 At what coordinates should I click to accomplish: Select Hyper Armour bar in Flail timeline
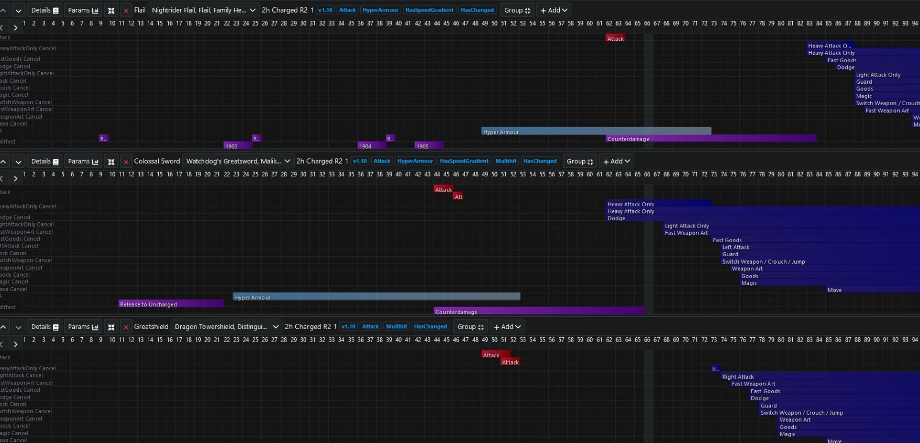[x=596, y=131]
